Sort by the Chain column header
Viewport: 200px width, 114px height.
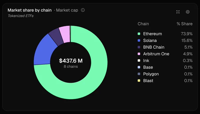point(143,24)
